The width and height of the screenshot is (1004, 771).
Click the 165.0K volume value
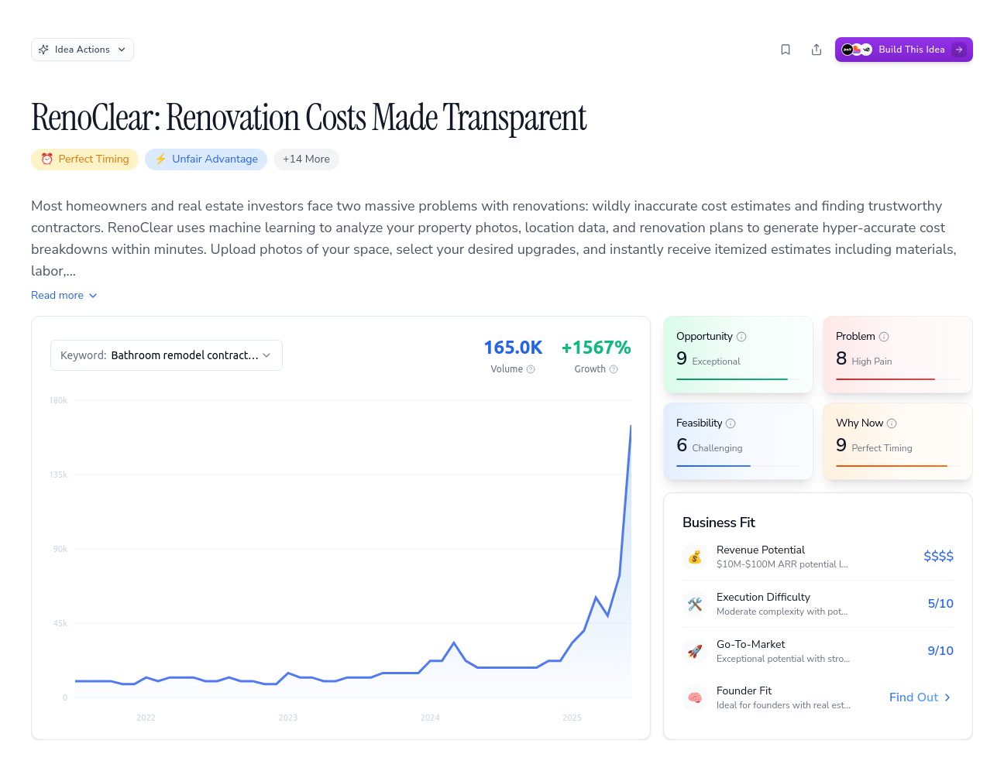[513, 348]
